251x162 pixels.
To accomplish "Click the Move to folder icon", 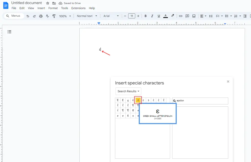I will 54,3.
